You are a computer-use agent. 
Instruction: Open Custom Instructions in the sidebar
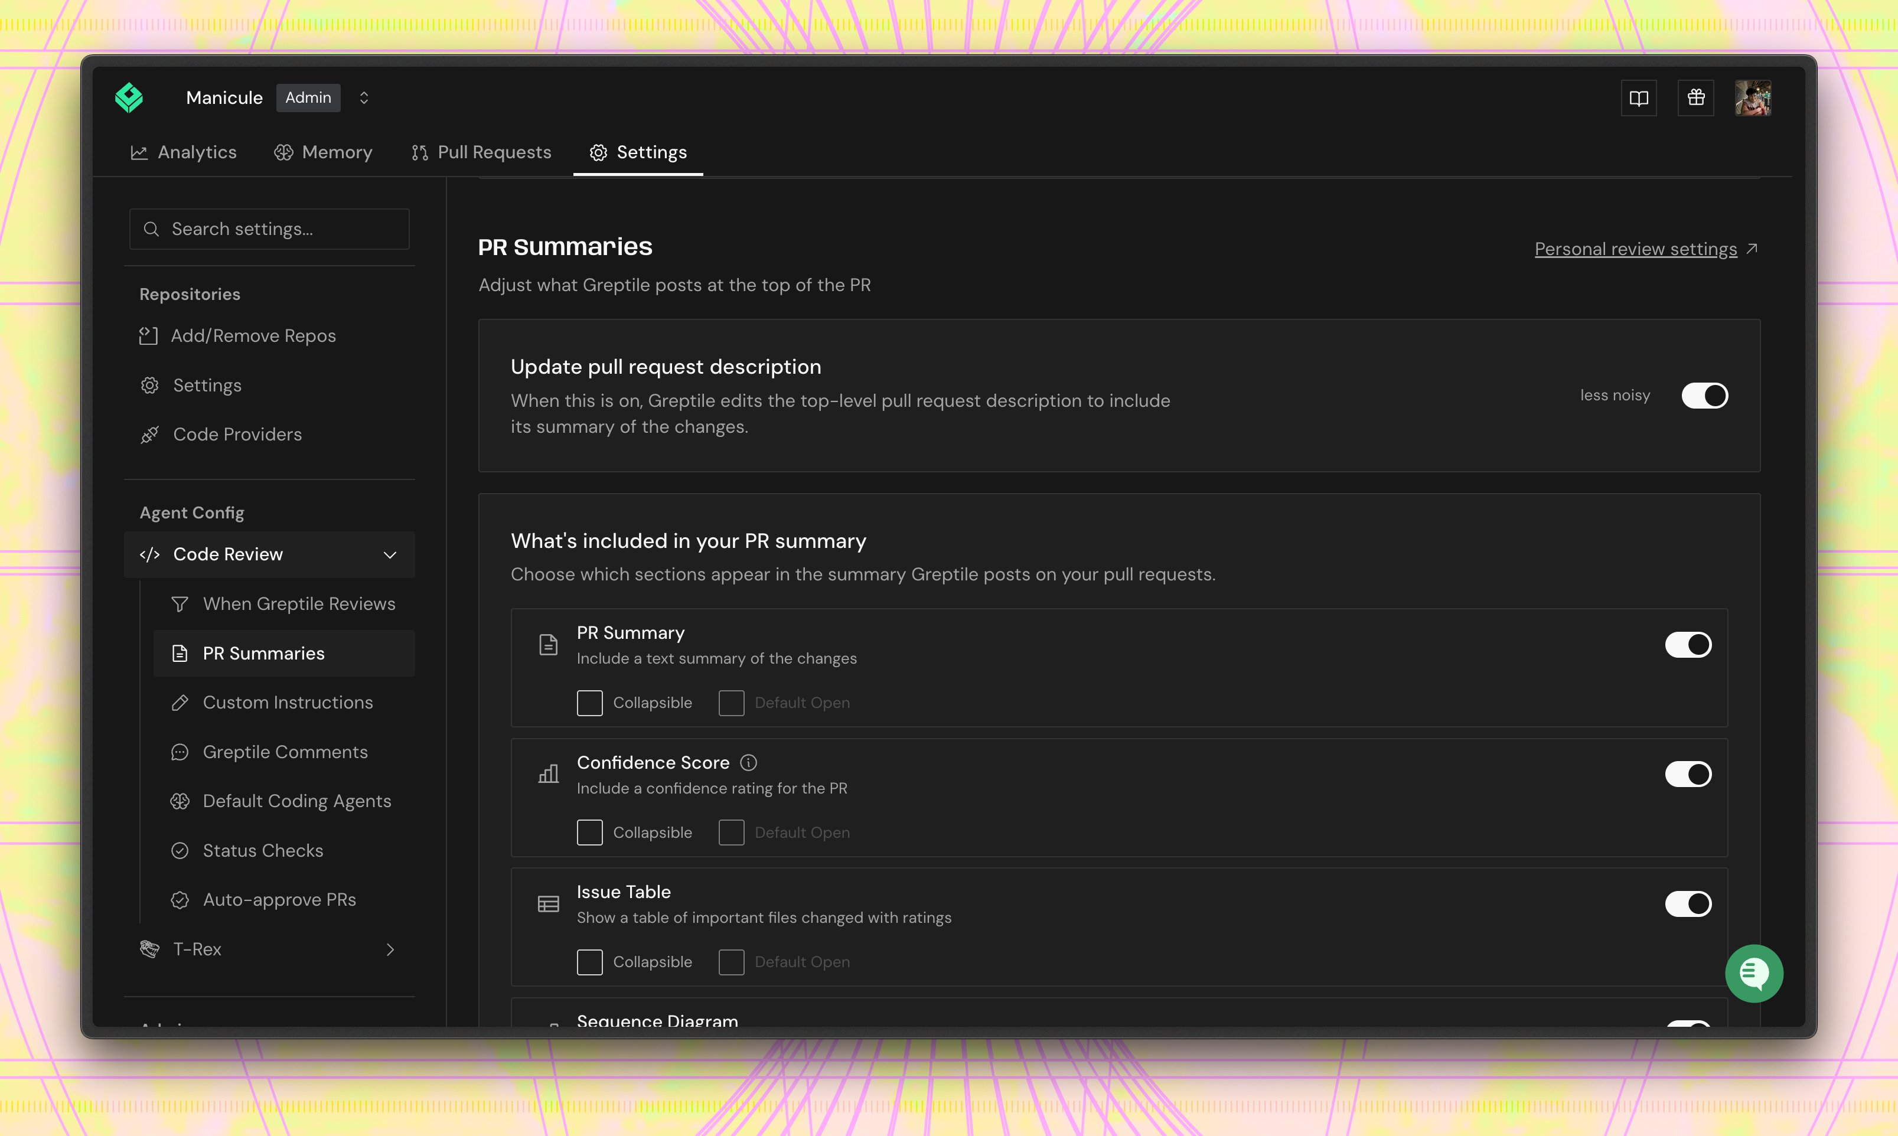point(284,703)
